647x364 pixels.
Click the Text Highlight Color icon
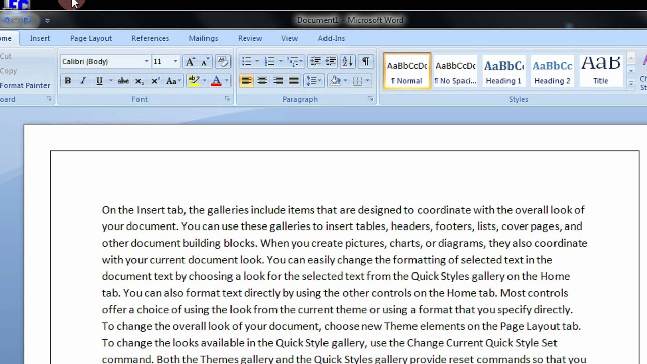click(x=194, y=81)
